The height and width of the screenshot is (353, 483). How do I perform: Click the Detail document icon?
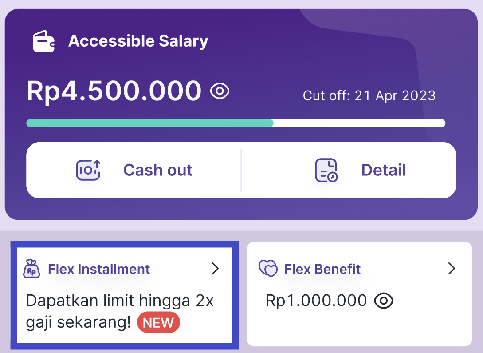click(x=325, y=170)
